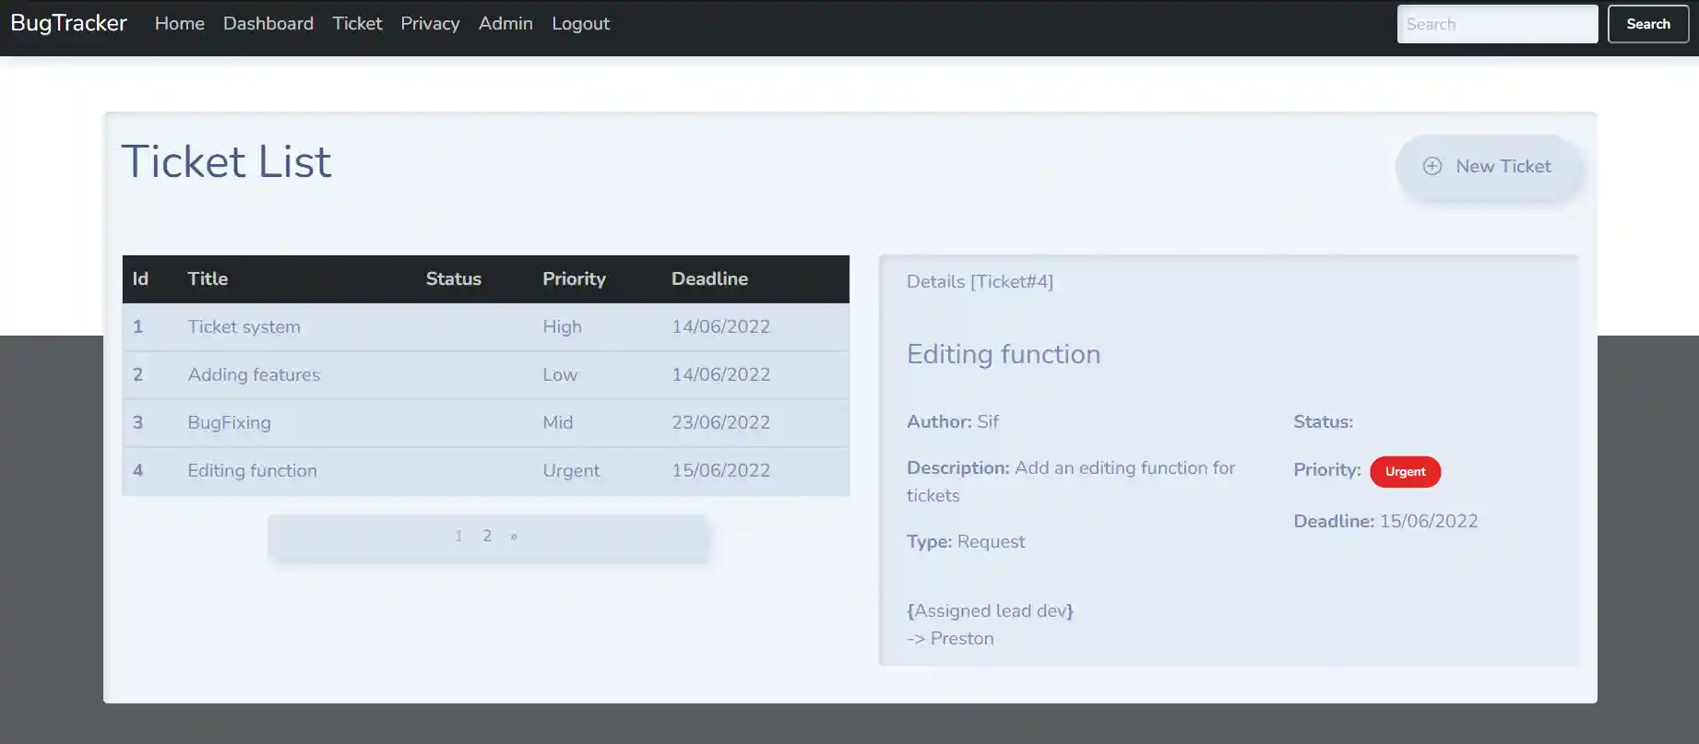Open the Dashboard navigation link
The width and height of the screenshot is (1699, 744).
[x=268, y=23]
